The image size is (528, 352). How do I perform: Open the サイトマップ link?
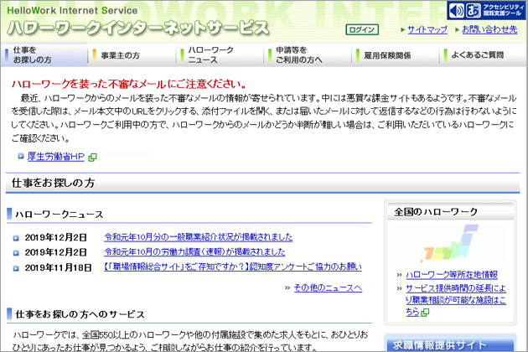427,29
